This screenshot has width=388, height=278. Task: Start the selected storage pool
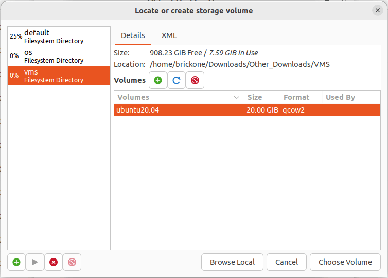tap(35, 262)
